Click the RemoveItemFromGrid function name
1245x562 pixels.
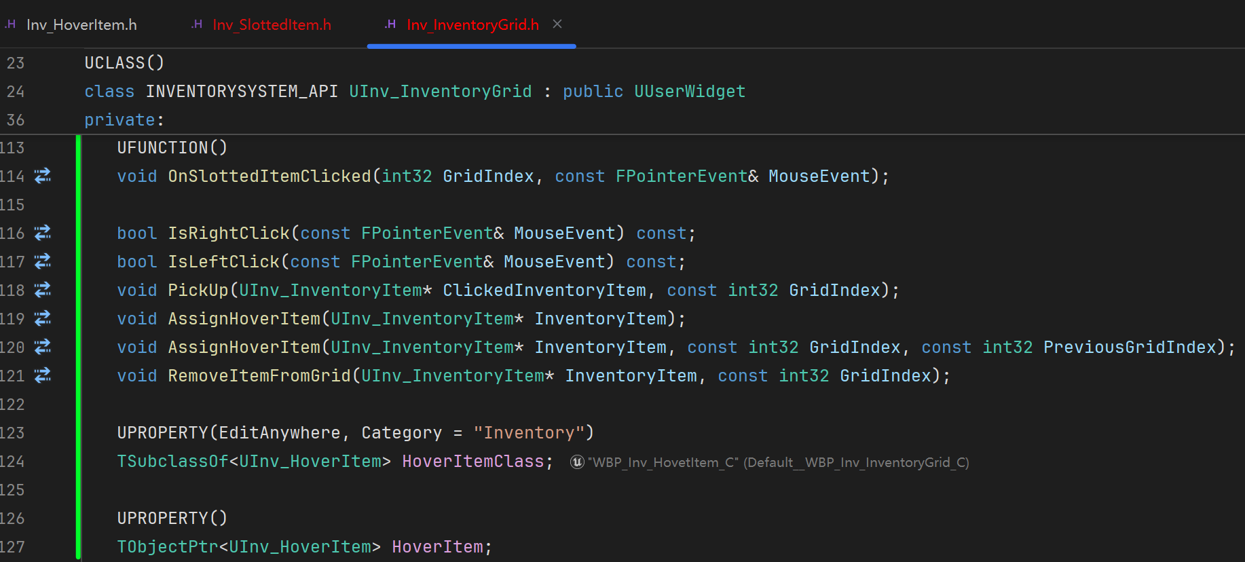pos(259,376)
